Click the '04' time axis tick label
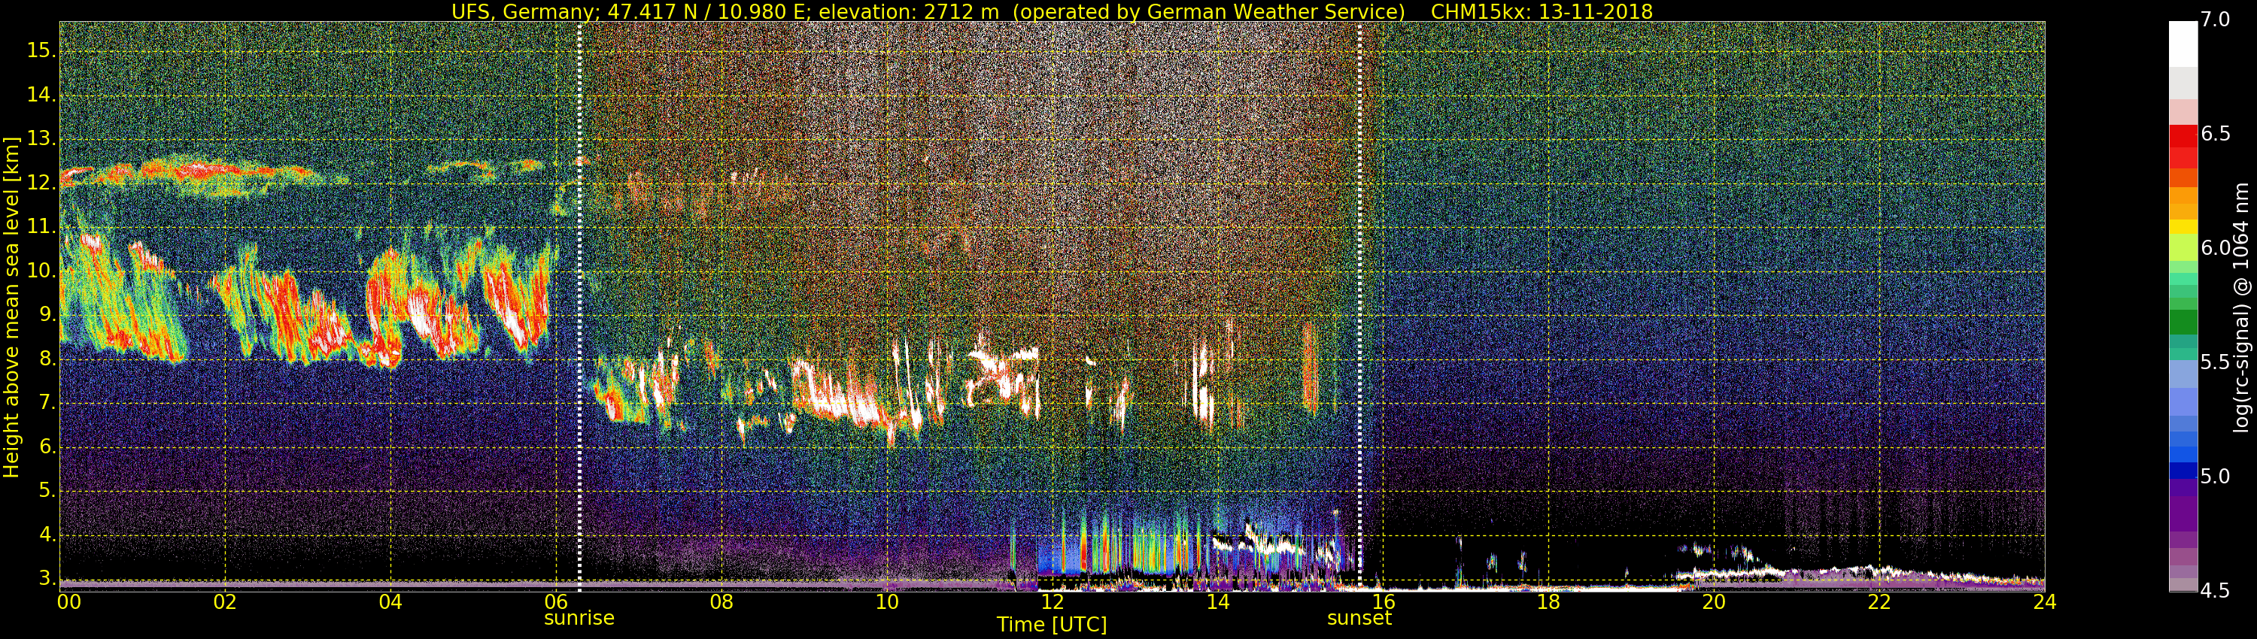The height and width of the screenshot is (639, 2257). coord(390,602)
